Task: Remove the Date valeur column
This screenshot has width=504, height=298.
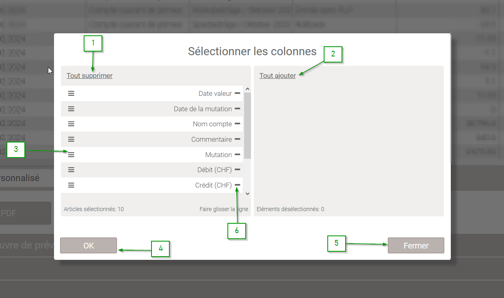Action: tap(238, 93)
